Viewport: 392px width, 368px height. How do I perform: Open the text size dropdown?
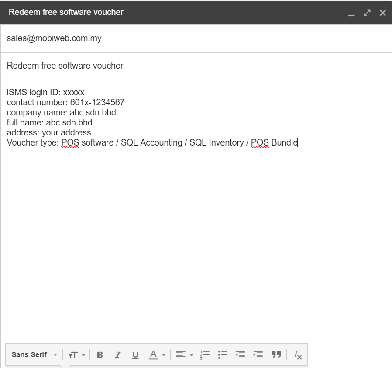tap(76, 355)
